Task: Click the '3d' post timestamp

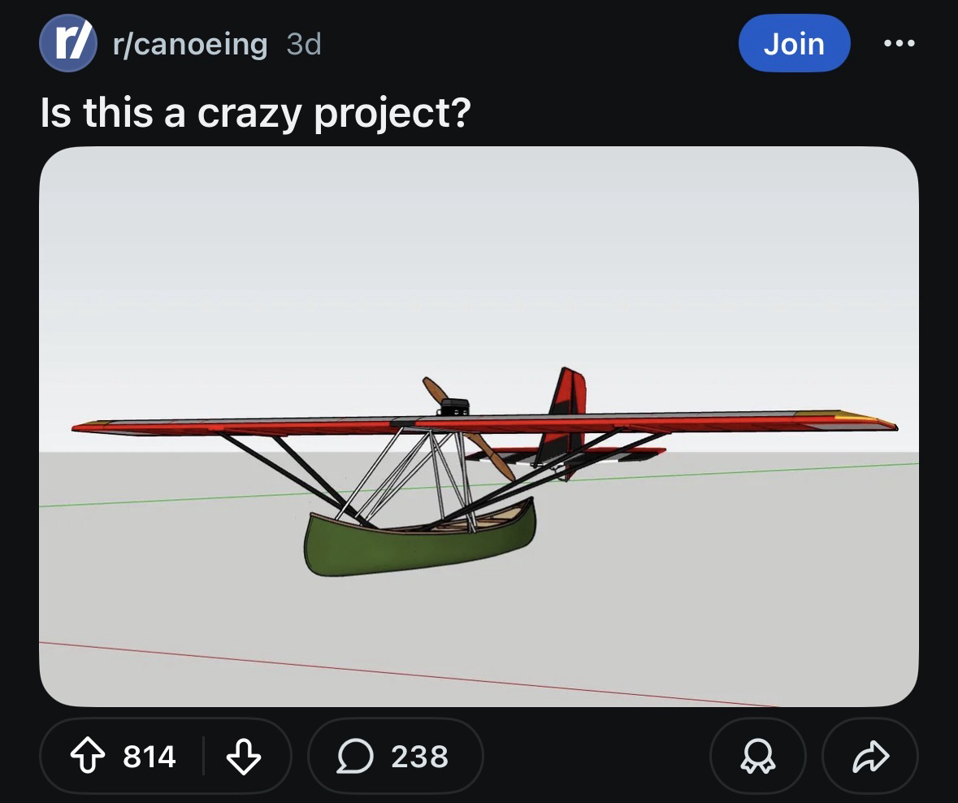Action: [304, 44]
